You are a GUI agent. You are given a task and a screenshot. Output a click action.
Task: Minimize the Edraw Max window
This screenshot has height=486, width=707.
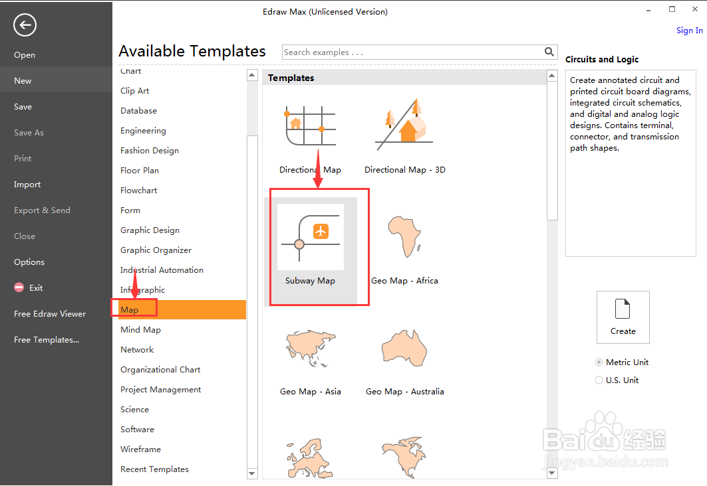648,10
